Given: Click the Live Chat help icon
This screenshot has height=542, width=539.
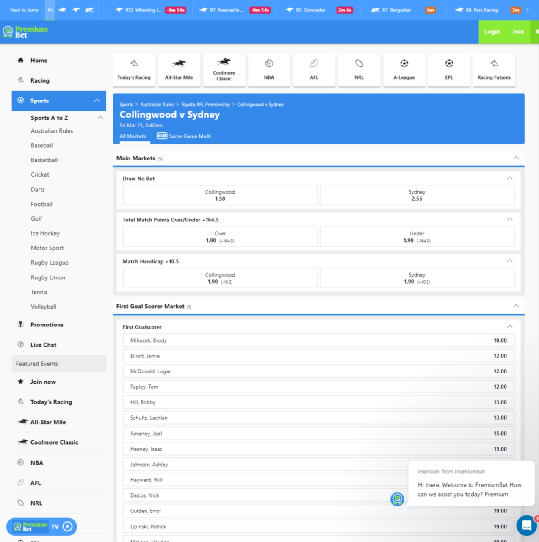Looking at the screenshot, I should pyautogui.click(x=20, y=344).
